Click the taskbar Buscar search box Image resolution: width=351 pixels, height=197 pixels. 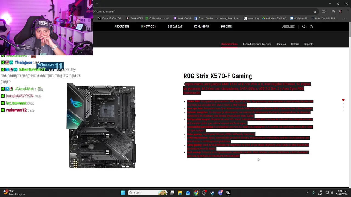pos(148,193)
